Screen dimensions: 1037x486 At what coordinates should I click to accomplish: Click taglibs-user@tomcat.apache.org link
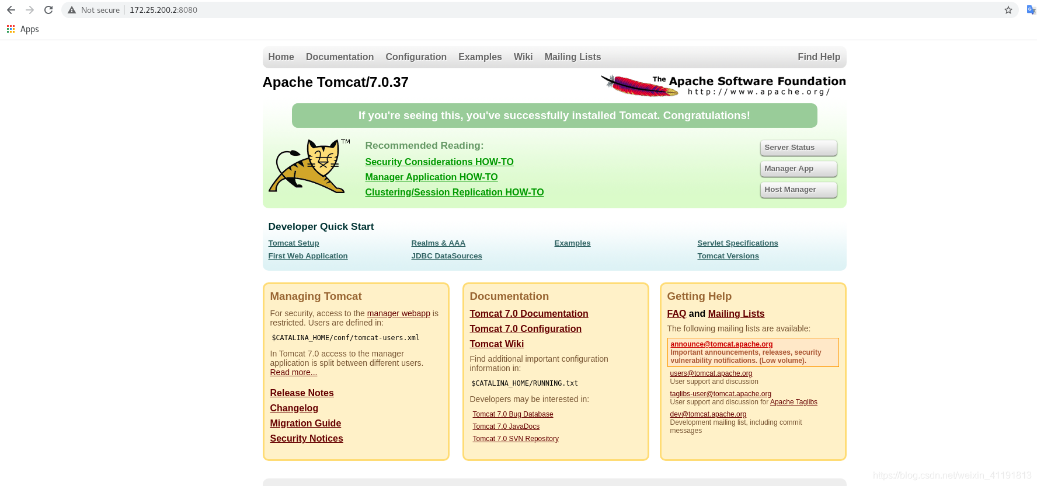click(721, 394)
